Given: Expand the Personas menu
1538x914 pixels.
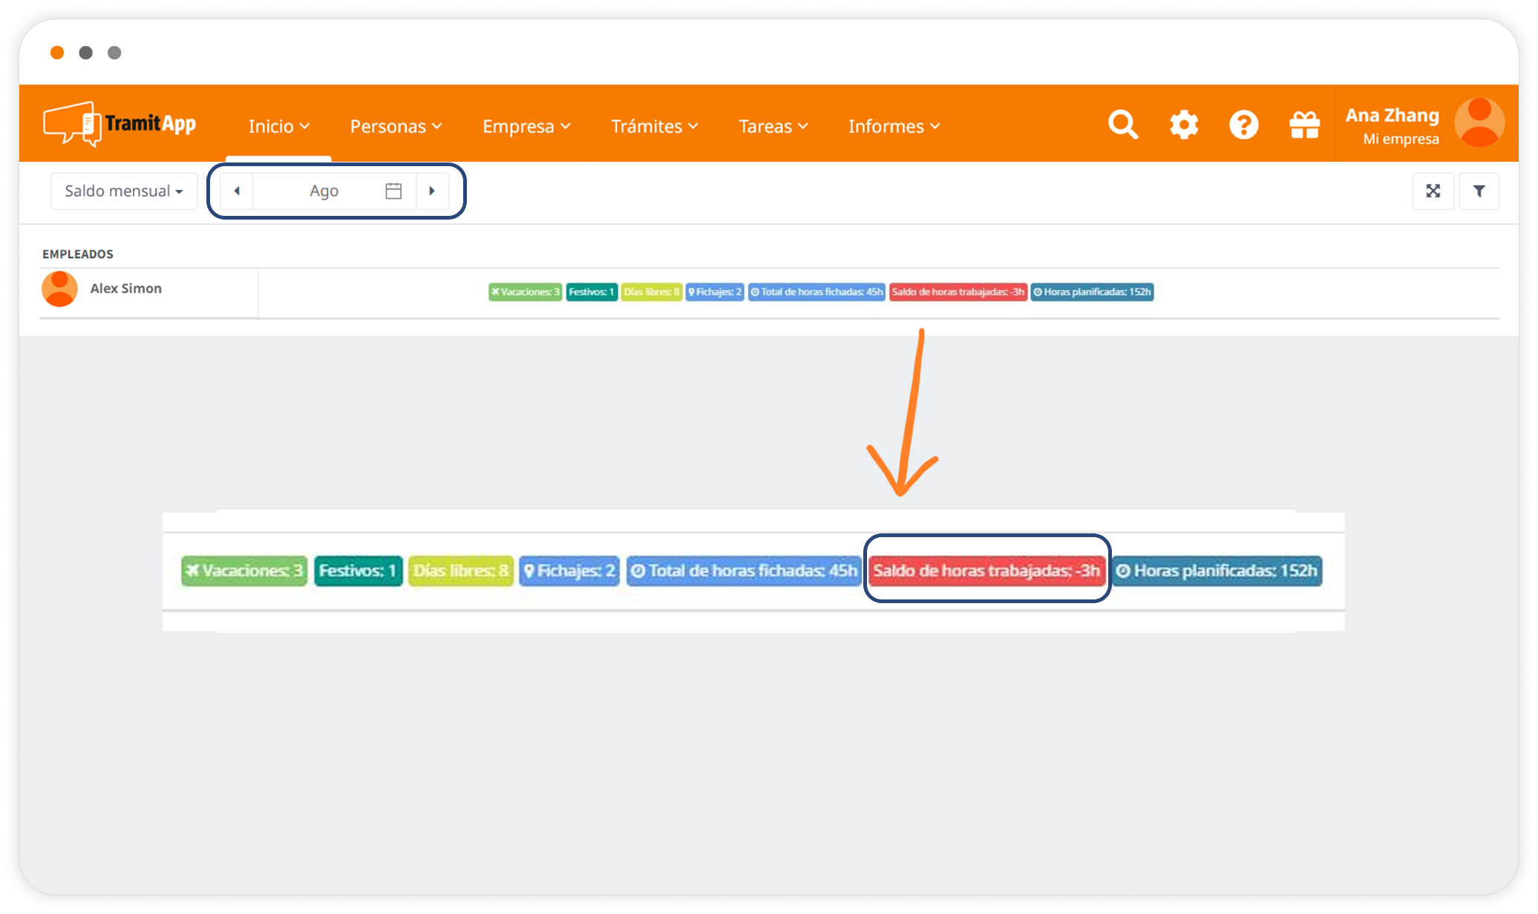Looking at the screenshot, I should click(396, 127).
